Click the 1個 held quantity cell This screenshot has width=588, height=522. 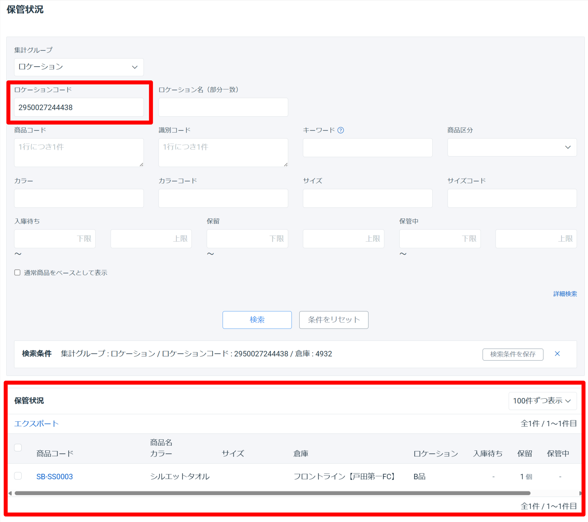526,476
